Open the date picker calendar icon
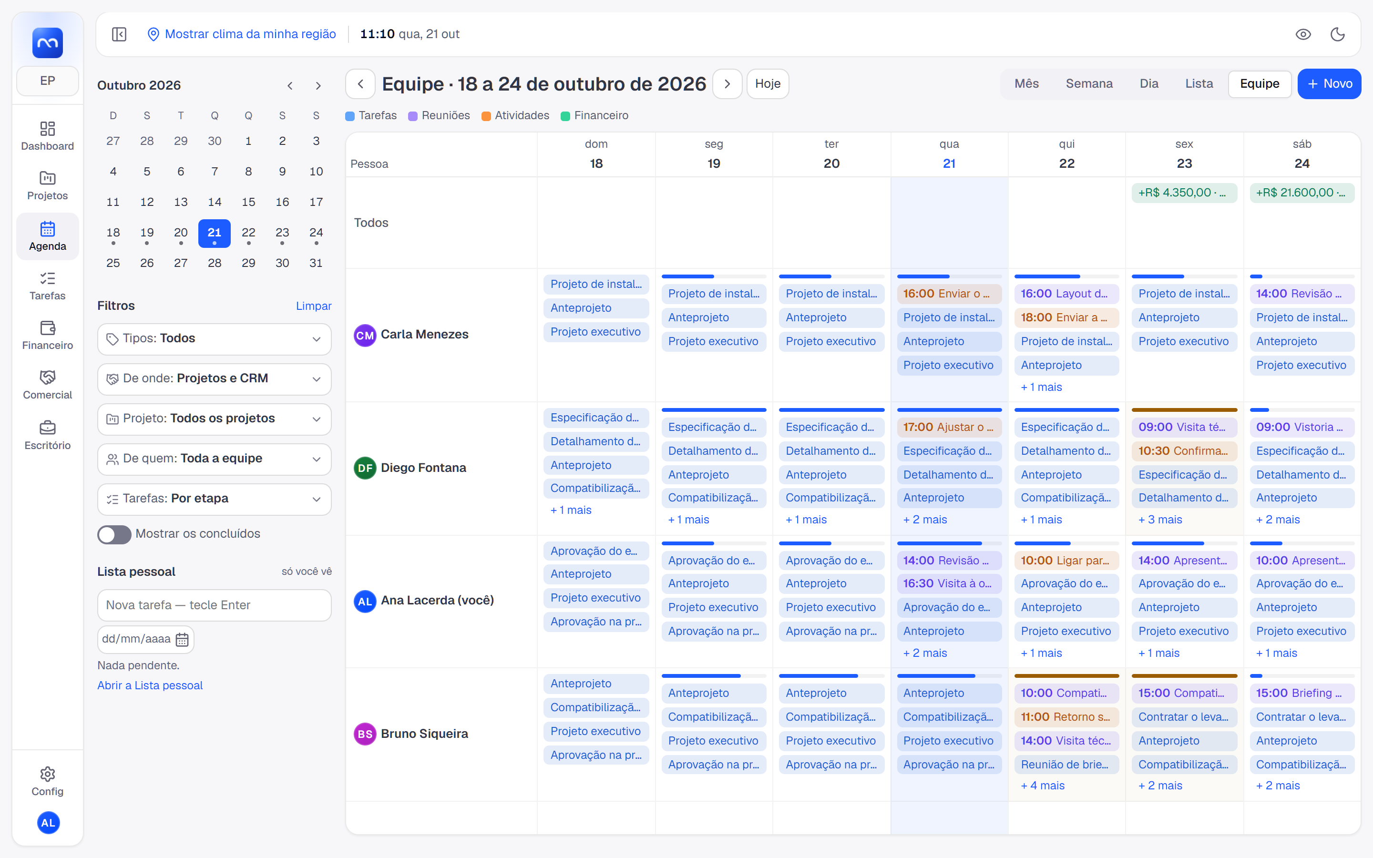This screenshot has width=1373, height=858. 182,640
